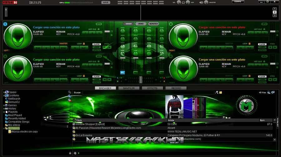281x157 pixels.
Task: Toggle deck 3 loop lock
Action: 84,76
